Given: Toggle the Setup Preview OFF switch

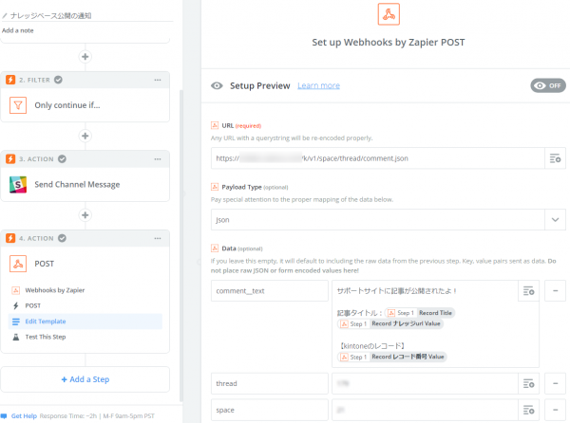Looking at the screenshot, I should point(548,85).
